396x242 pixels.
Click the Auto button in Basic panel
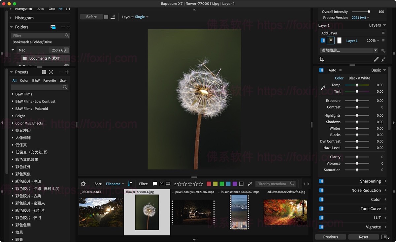(332, 70)
